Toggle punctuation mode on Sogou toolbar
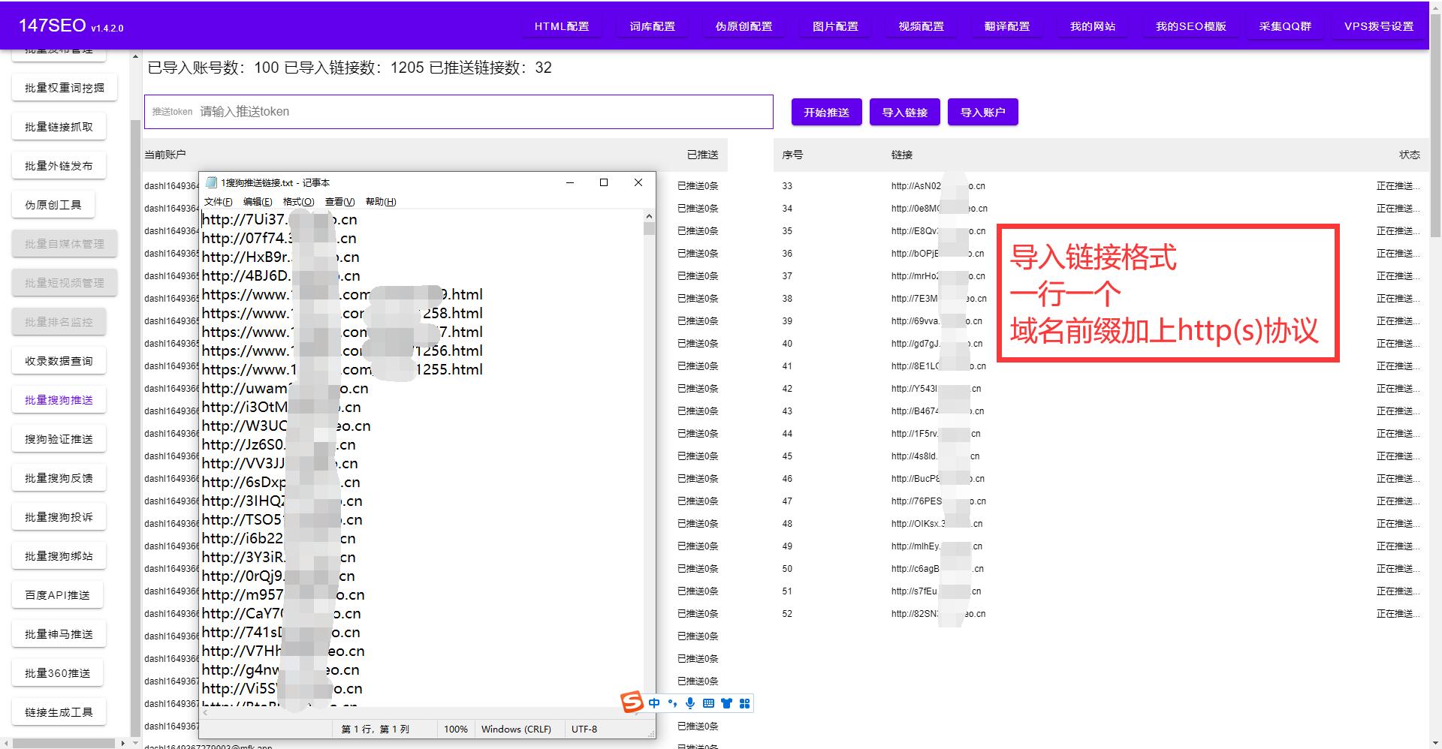The height and width of the screenshot is (749, 1442). [x=672, y=703]
